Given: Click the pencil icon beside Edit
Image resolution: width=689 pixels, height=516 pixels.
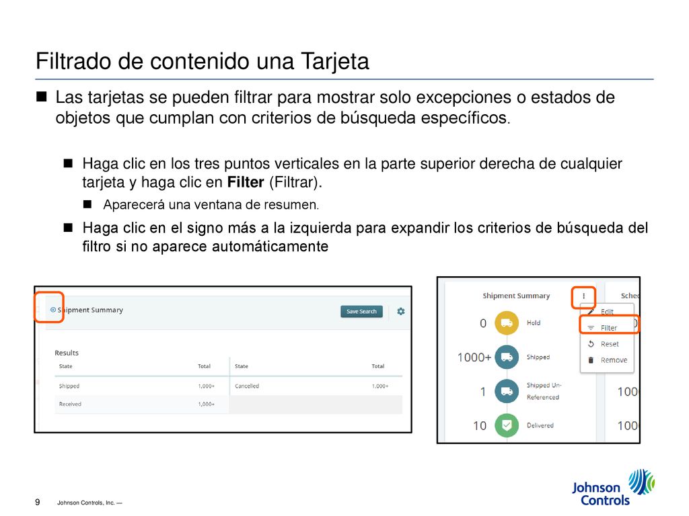Looking at the screenshot, I should coord(591,312).
